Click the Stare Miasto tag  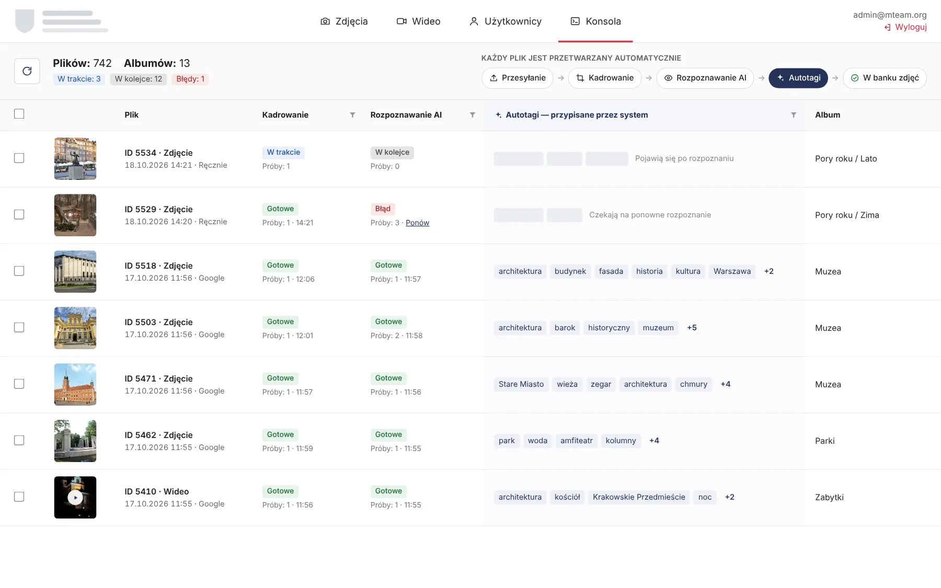521,384
